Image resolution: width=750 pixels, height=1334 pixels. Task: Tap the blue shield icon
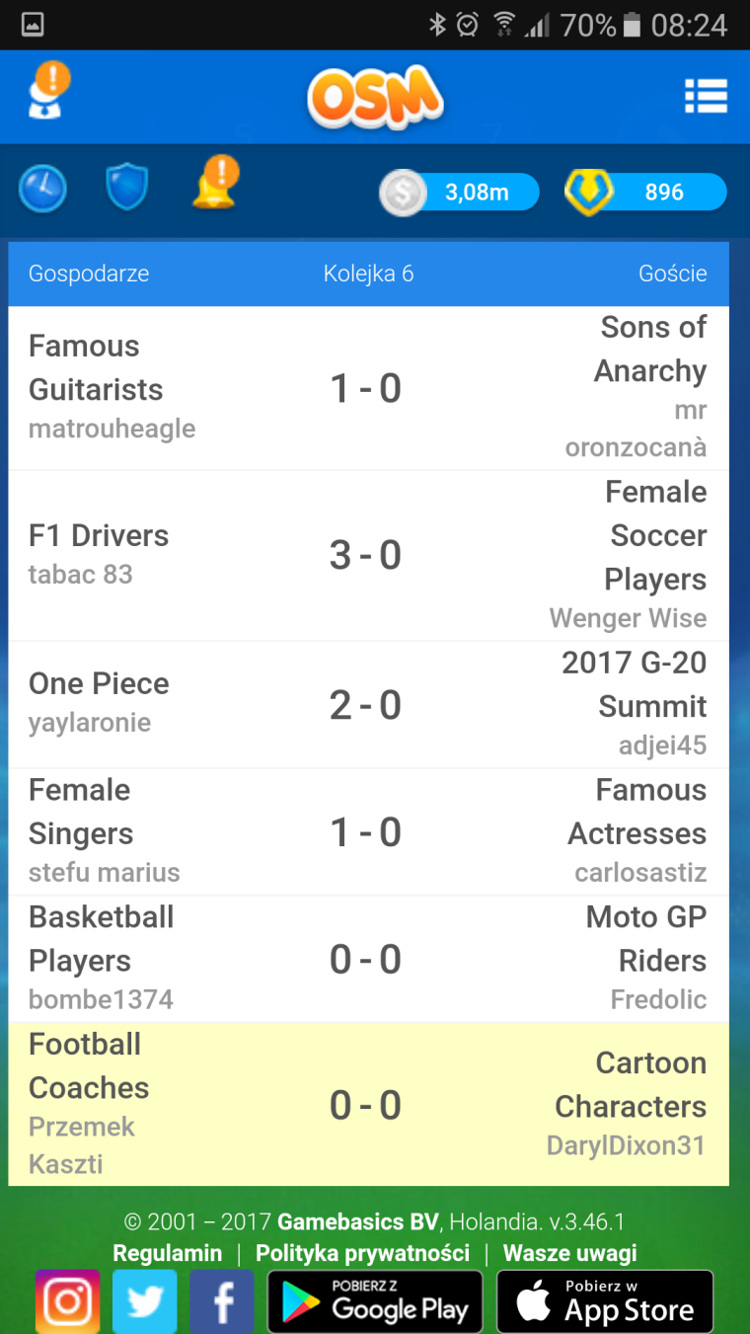click(x=126, y=188)
